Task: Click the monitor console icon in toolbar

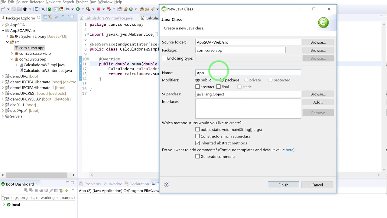Action: pos(37,9)
